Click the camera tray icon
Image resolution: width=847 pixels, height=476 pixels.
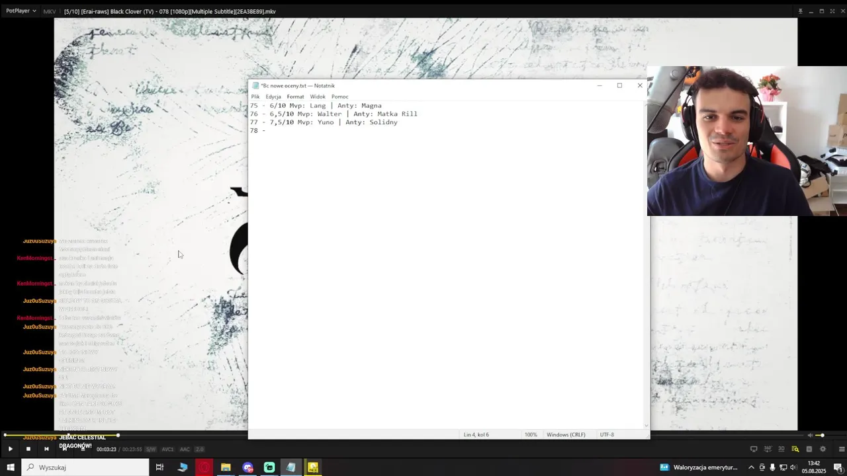pyautogui.click(x=762, y=467)
